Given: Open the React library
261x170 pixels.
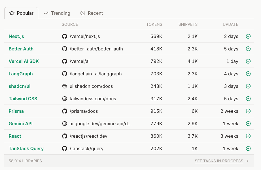Looking at the screenshot, I should coord(15,136).
